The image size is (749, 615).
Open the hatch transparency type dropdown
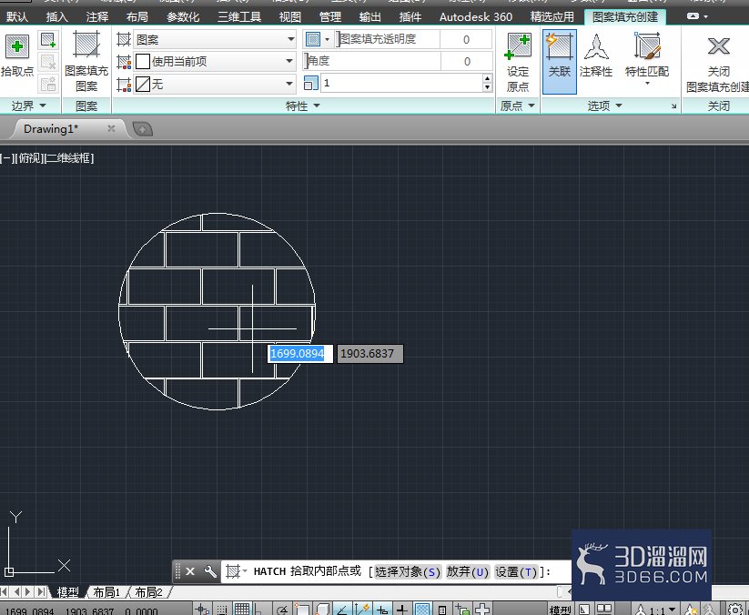click(327, 39)
